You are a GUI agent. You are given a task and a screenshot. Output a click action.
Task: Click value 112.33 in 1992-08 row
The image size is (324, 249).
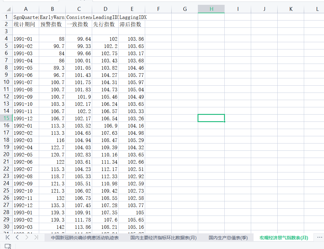tap(105, 176)
